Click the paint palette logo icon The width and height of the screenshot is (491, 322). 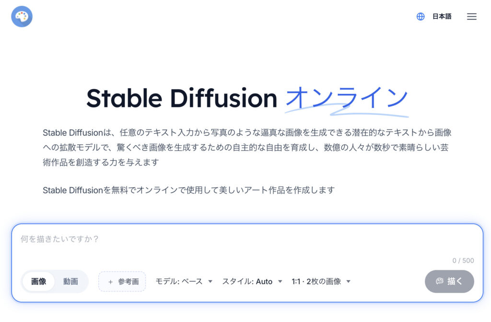point(22,16)
